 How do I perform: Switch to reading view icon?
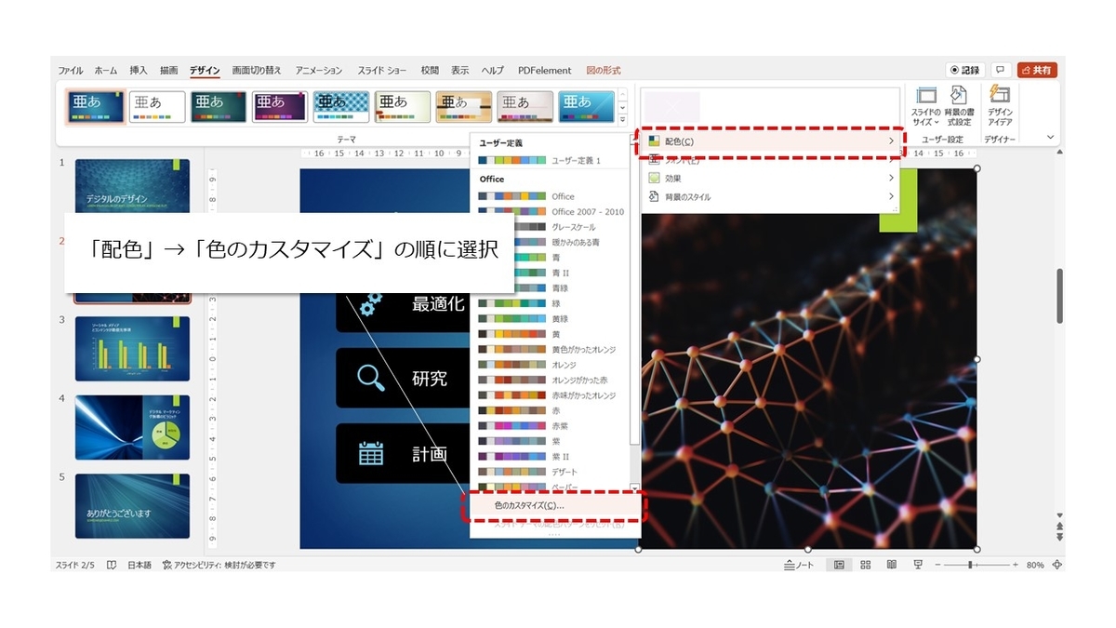891,565
